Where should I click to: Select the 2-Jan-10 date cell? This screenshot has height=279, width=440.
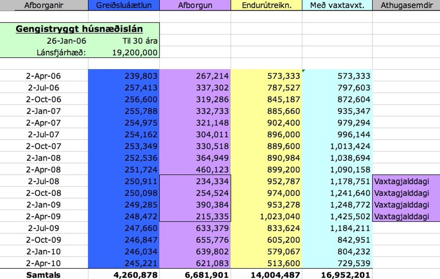[44, 251]
